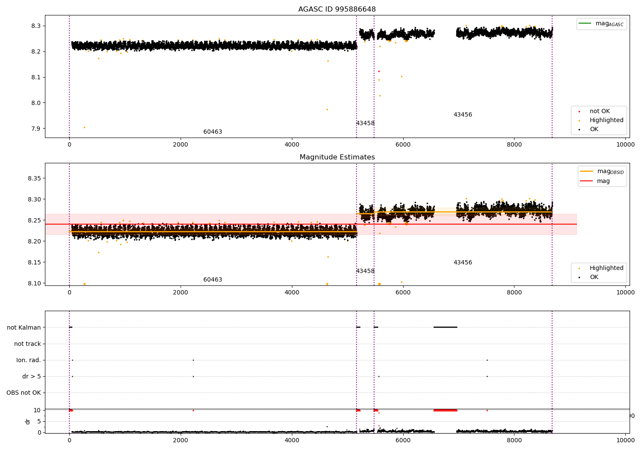Click the 8.15 y-axis tick label
The width and height of the screenshot is (642, 450).
[x=34, y=262]
